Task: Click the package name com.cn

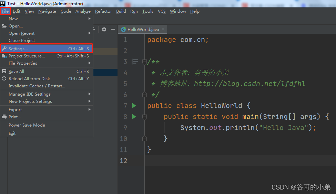Action: click(192, 40)
